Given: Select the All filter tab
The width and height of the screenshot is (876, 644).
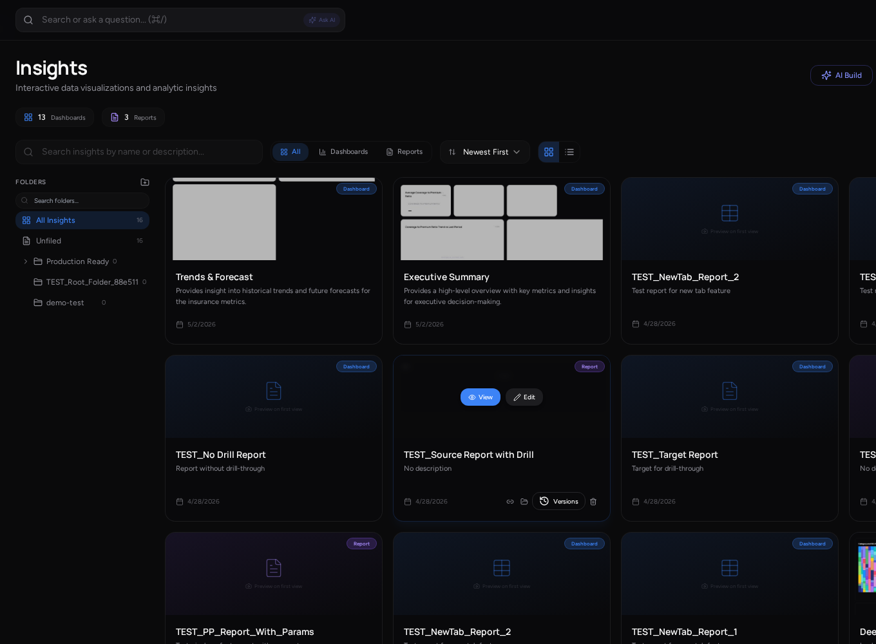Looking at the screenshot, I should [x=290, y=152].
